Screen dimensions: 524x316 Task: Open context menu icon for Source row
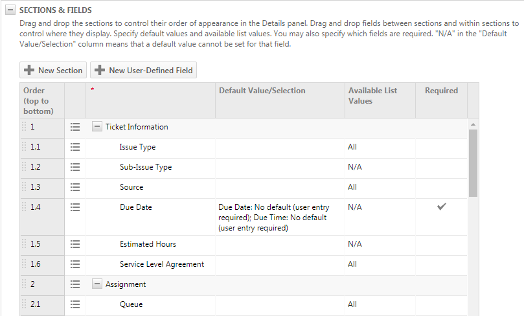coord(74,187)
